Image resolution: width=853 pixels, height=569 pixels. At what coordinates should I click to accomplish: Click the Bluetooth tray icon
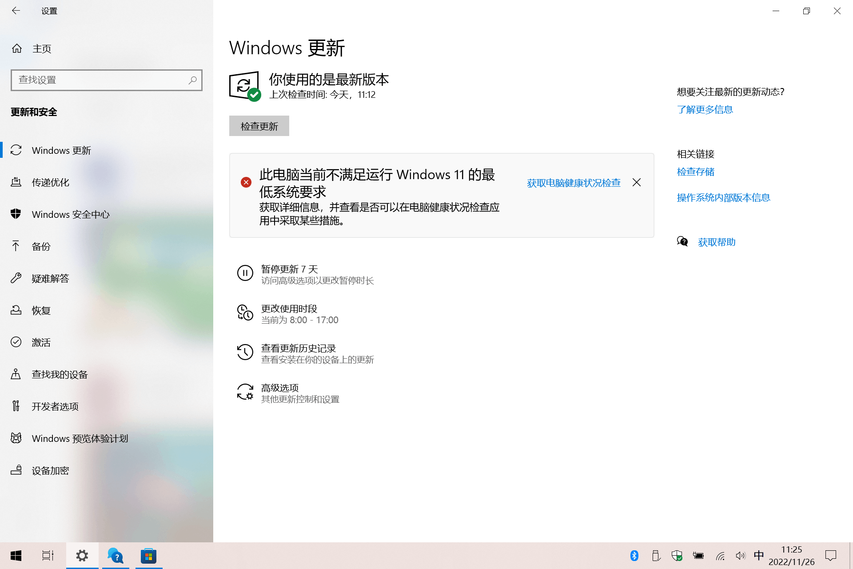tap(634, 556)
